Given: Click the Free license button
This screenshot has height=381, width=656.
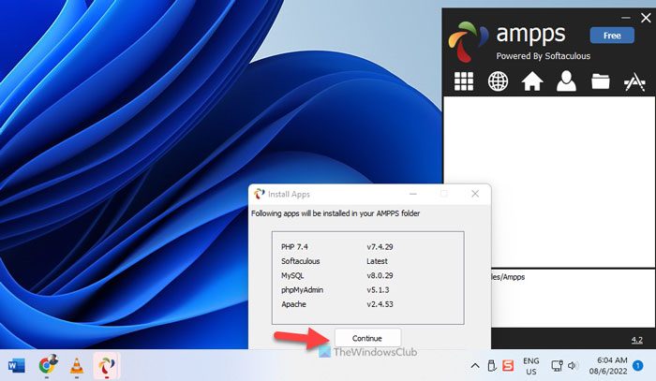Looking at the screenshot, I should click(612, 36).
